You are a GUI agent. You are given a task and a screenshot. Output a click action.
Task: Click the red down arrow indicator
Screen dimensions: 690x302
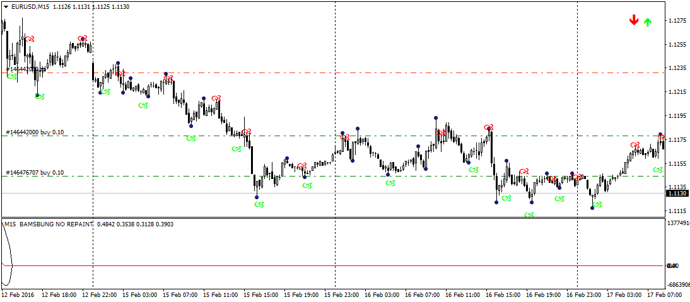(x=634, y=20)
